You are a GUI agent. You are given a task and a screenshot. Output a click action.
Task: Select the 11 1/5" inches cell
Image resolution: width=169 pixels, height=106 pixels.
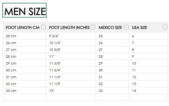pyautogui.click(x=71, y=84)
